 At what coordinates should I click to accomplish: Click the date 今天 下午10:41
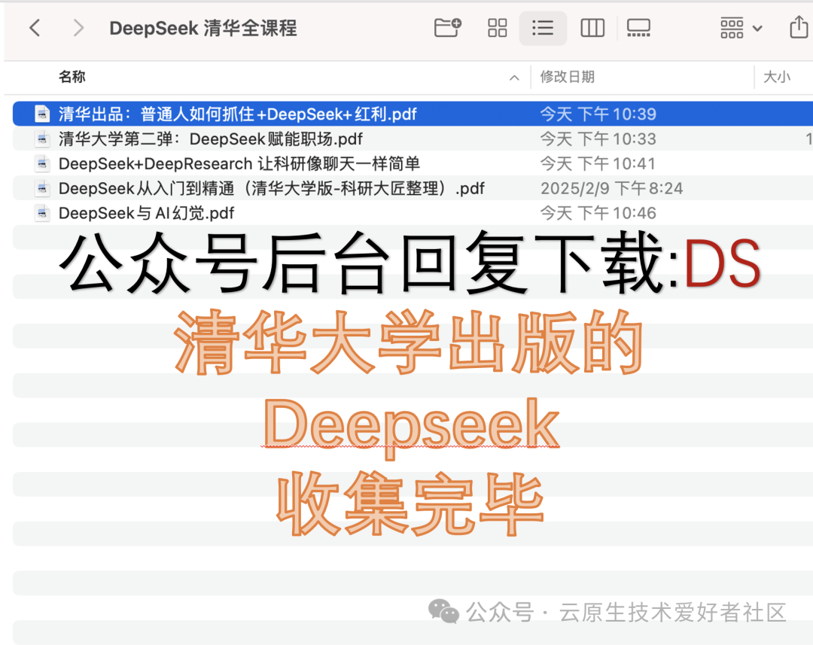pos(598,164)
